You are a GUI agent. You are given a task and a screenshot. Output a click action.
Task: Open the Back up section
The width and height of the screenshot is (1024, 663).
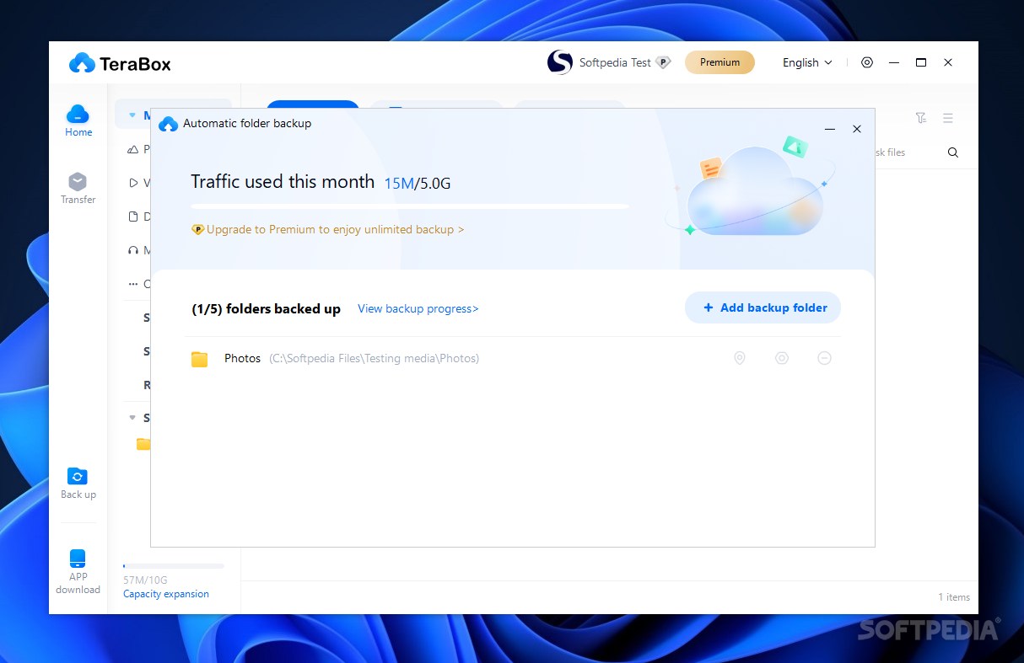tap(78, 483)
